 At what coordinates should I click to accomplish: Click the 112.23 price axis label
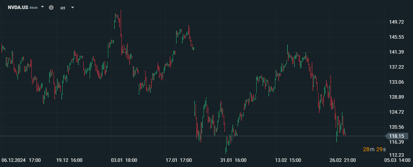click(x=396, y=155)
